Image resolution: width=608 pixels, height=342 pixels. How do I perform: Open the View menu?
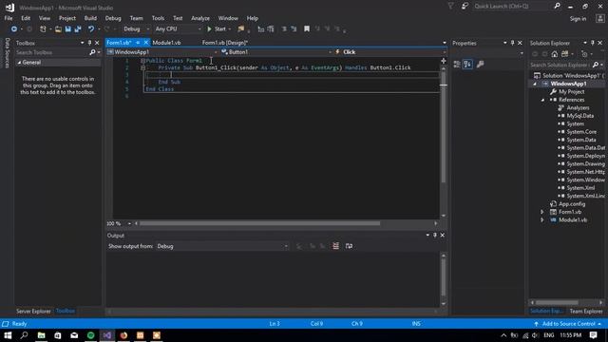45,18
